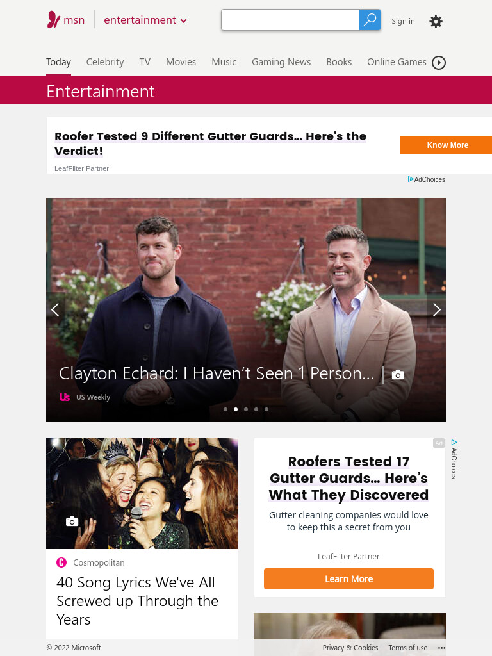Open the three-dot footer more menu
492x656 pixels.
tap(441, 648)
